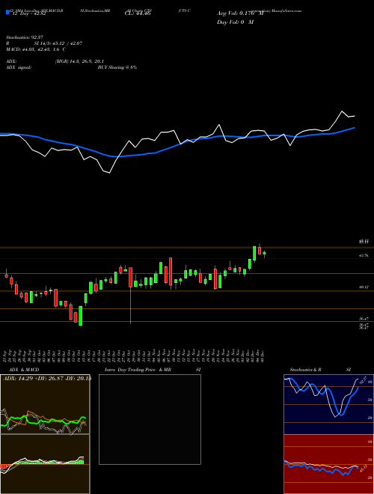Click the last green candle on the candlestick chart
The width and height of the screenshot is (374, 494).
click(264, 253)
